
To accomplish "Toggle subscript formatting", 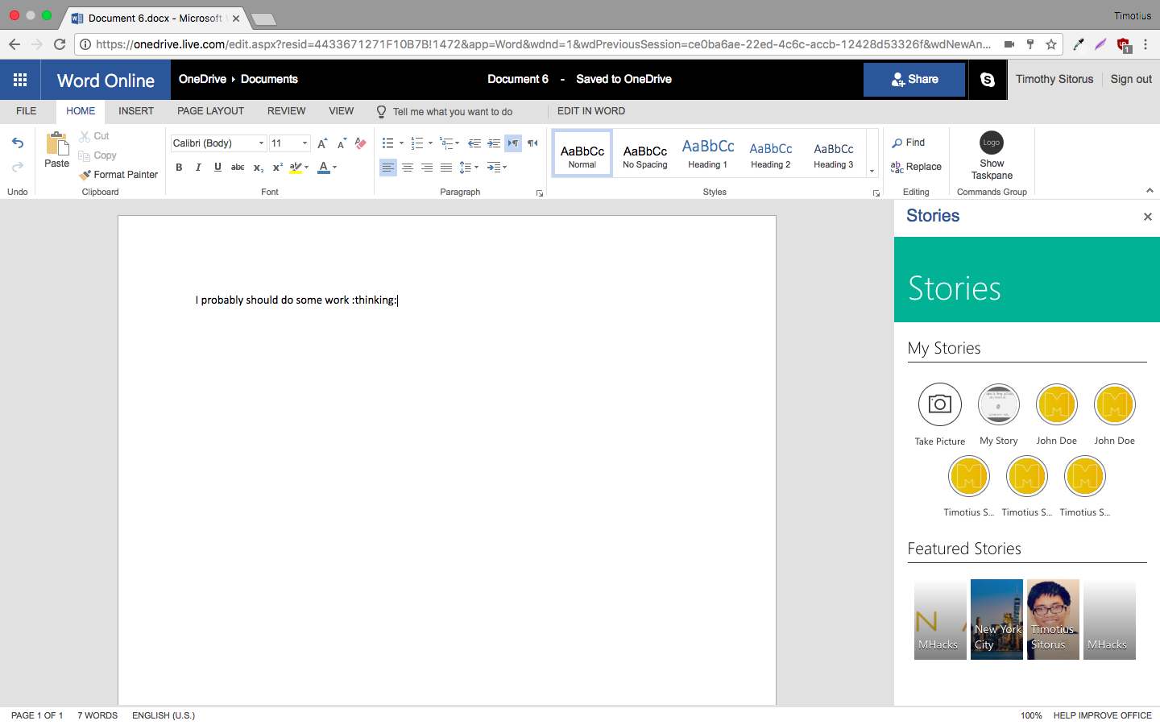I will point(258,168).
